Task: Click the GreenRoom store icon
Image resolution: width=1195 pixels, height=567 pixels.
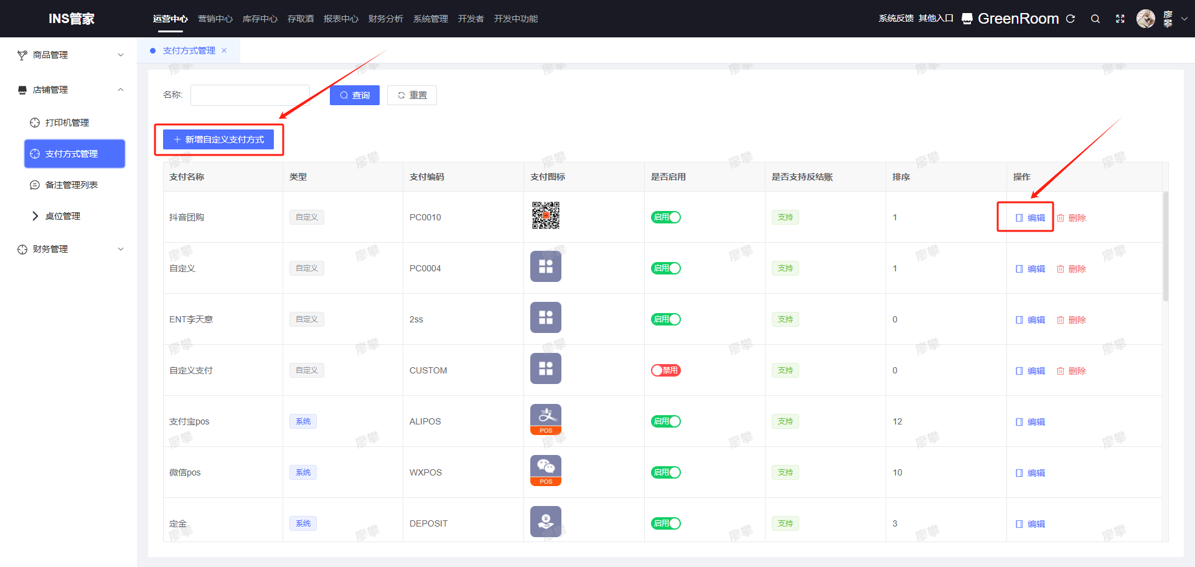Action: pyautogui.click(x=967, y=19)
